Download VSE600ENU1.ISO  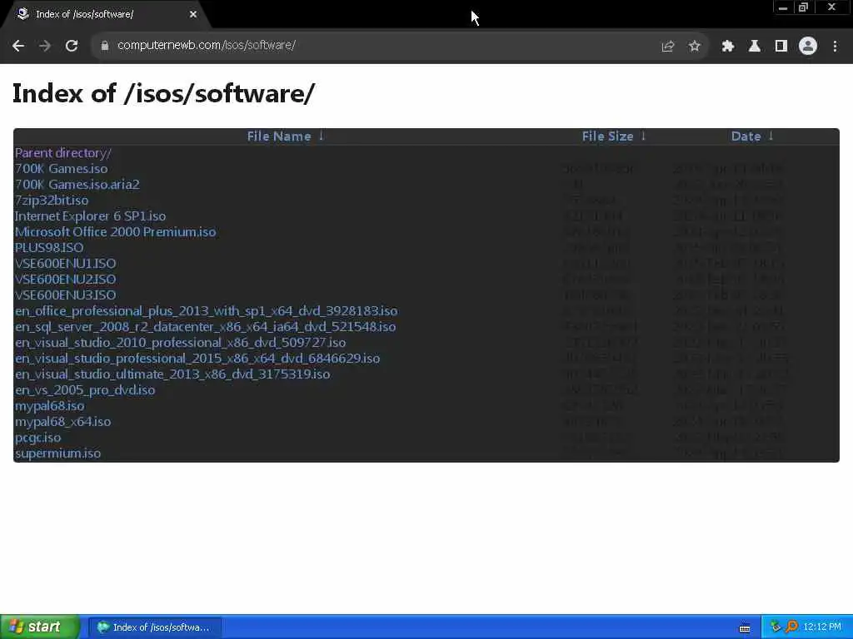coord(65,264)
